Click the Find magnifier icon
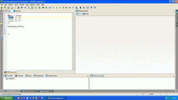Viewport: 178px width, 100px height. [29, 8]
